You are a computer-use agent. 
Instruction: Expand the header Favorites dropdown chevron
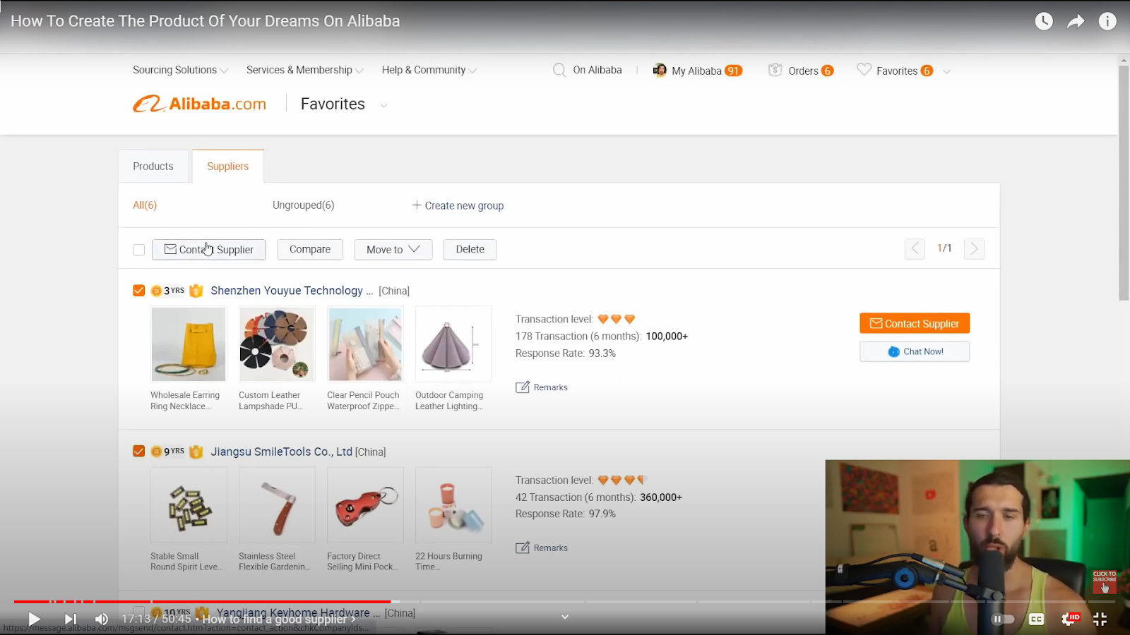(x=947, y=71)
